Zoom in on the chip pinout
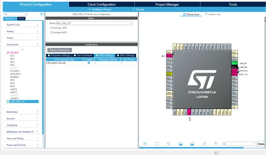 pyautogui.click(x=145, y=144)
